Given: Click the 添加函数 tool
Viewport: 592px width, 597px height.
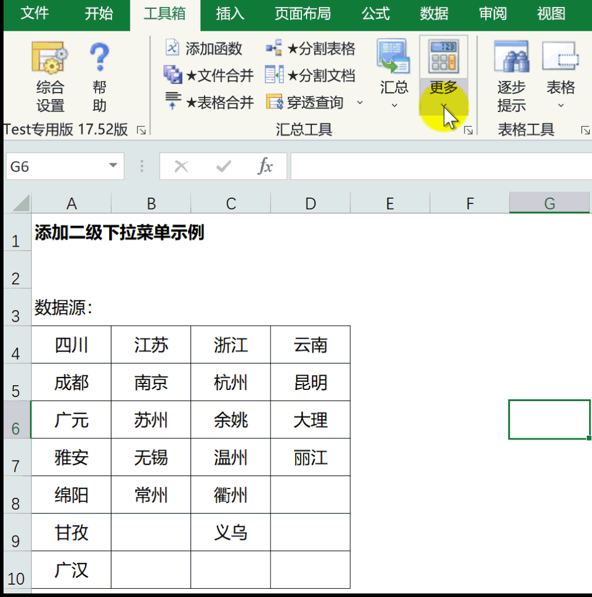Looking at the screenshot, I should (x=204, y=48).
